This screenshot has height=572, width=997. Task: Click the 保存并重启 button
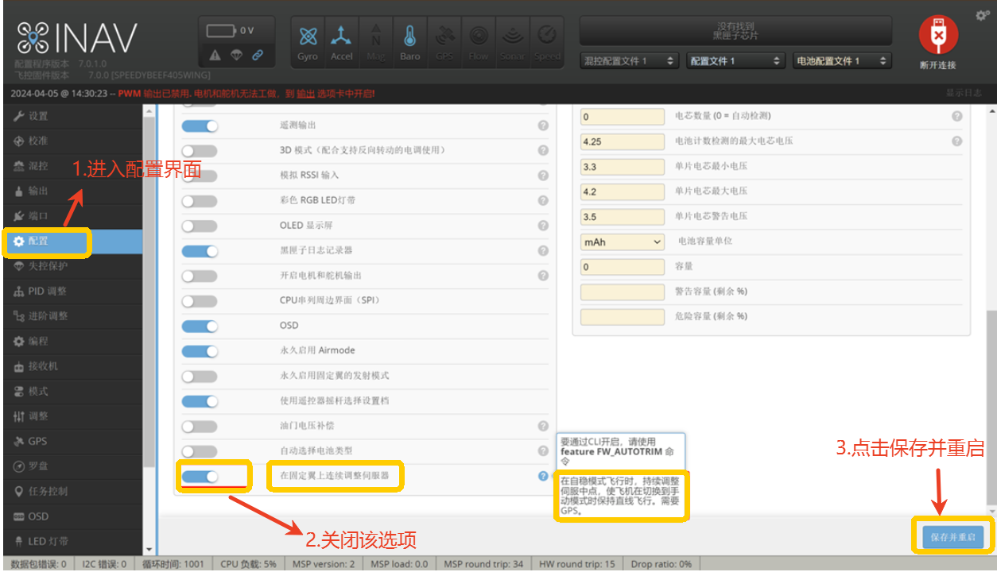pos(953,537)
